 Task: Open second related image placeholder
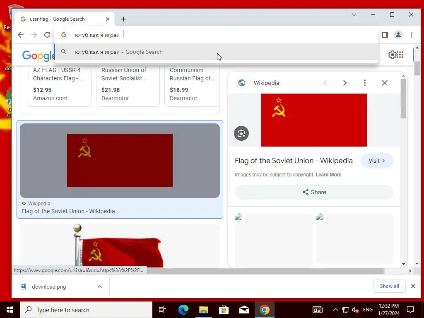click(x=354, y=239)
